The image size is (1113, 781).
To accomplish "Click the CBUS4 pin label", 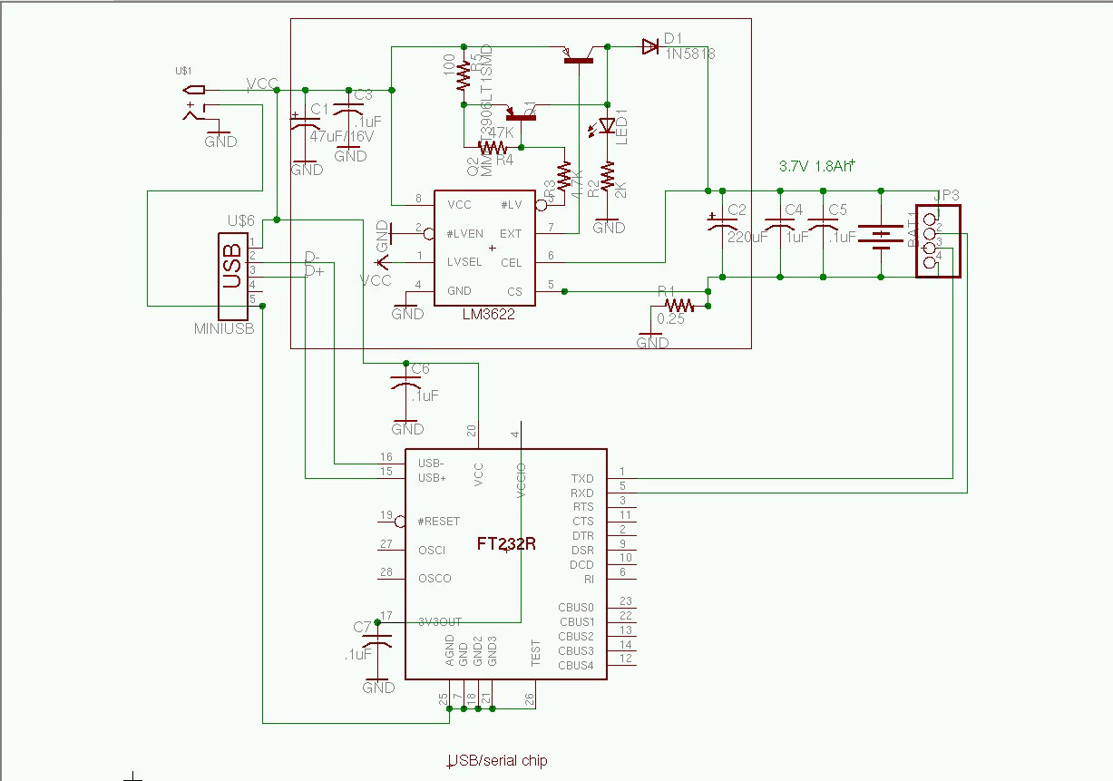I will click(577, 666).
